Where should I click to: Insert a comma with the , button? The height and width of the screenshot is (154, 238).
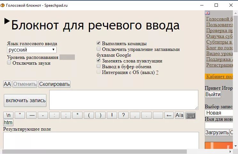pyautogui.click(x=135, y=115)
